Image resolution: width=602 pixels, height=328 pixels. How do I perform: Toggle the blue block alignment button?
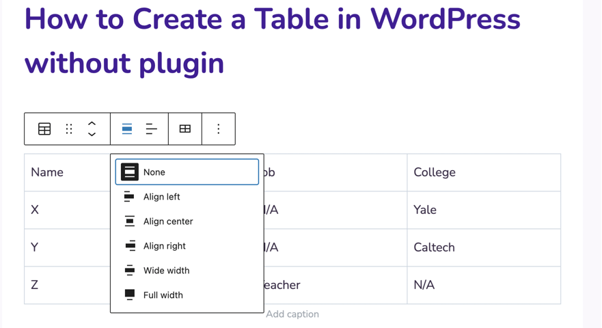point(127,128)
